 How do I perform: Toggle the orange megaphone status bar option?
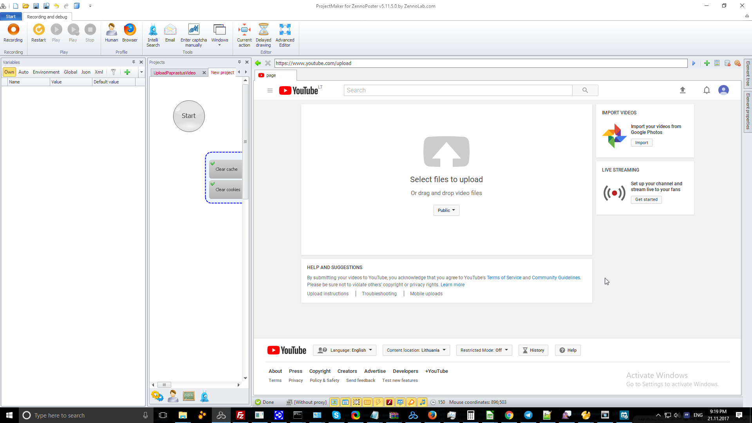point(411,402)
